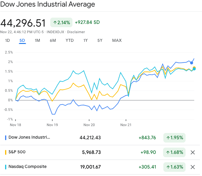Remove S&P 500 comparison with X icon
Screen dimensions: 202x176
click(193, 152)
